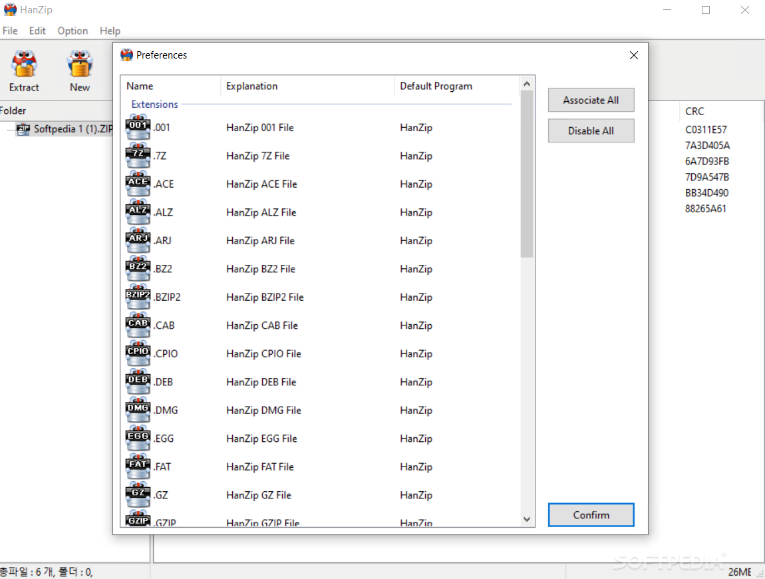
Task: Click the Explanation column header
Action: point(307,86)
